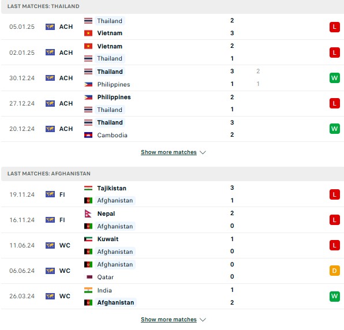Viewport: 344px width, 330px height.
Task: Click the green W badge for 30.12.24 match
Action: tap(334, 78)
